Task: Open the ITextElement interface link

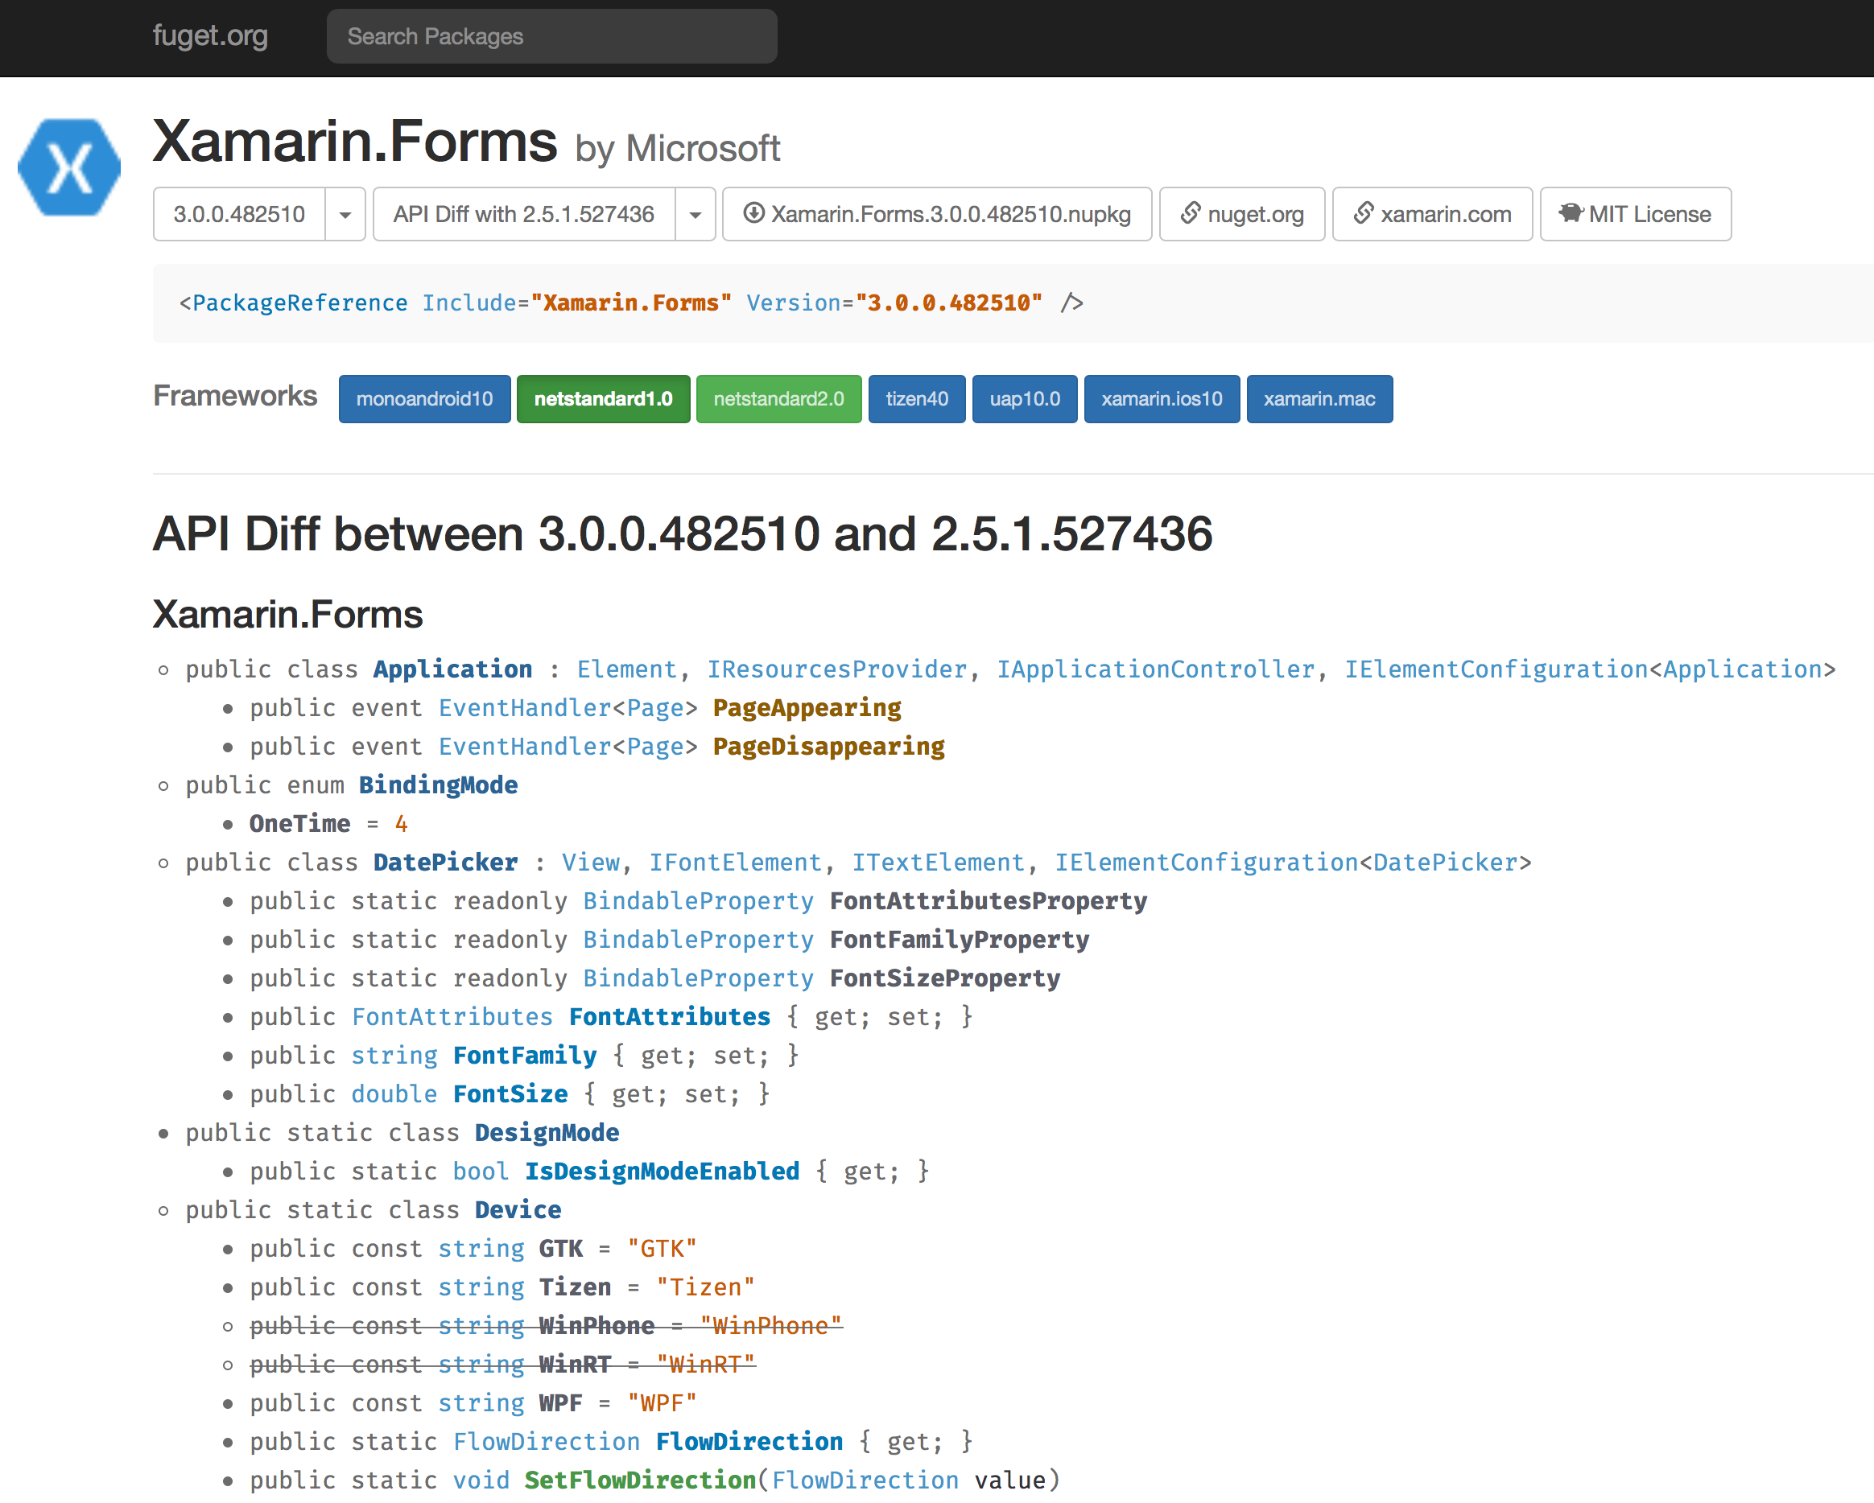Action: [x=939, y=862]
